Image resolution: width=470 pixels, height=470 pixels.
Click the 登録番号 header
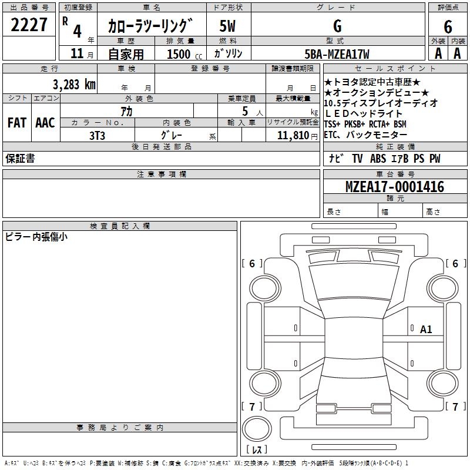(x=210, y=69)
